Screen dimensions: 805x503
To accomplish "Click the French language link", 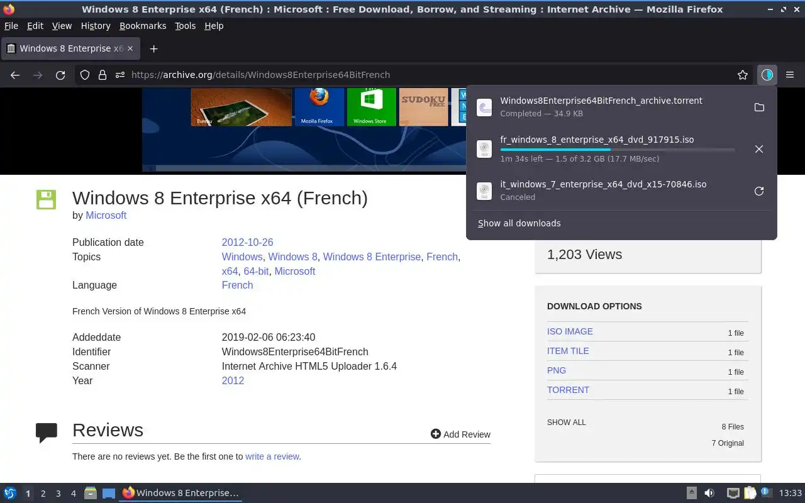I will 237,285.
